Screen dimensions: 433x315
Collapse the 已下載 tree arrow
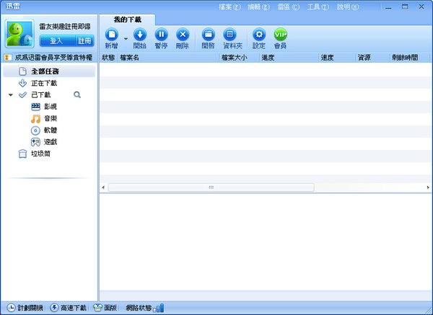11,95
